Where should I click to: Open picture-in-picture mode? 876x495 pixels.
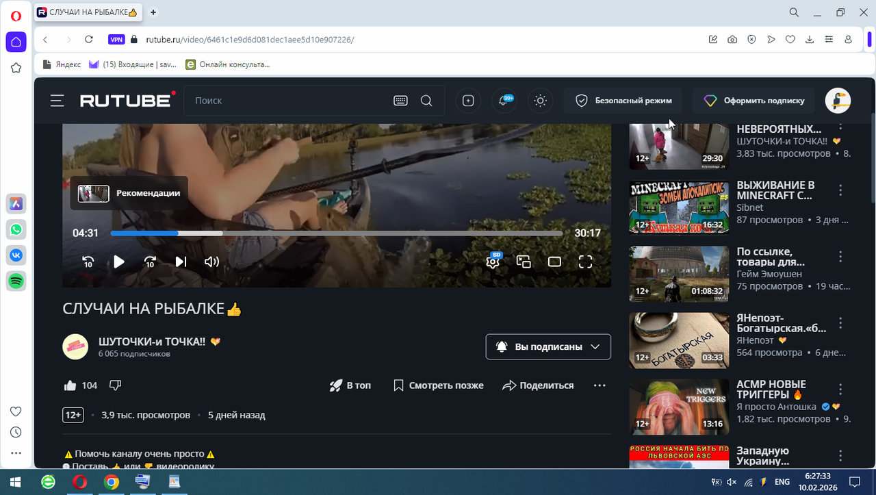pos(524,262)
